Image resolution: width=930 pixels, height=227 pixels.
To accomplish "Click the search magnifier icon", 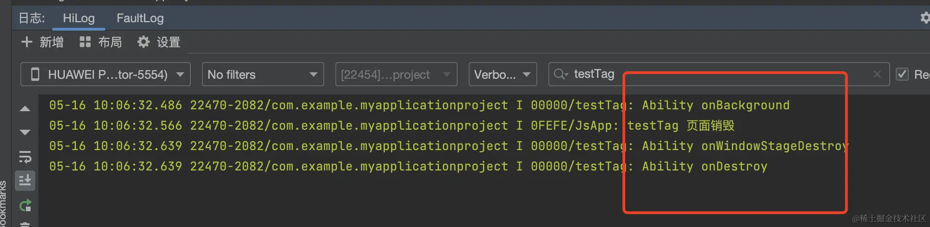I will click(x=560, y=74).
